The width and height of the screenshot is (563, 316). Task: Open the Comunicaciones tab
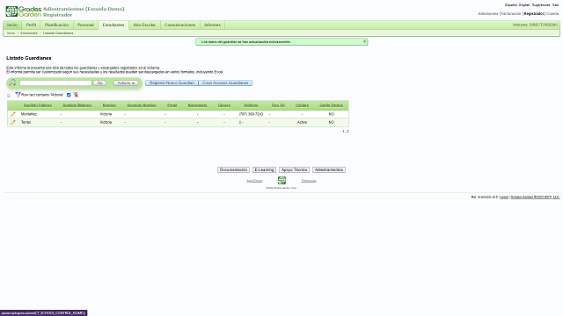(179, 25)
